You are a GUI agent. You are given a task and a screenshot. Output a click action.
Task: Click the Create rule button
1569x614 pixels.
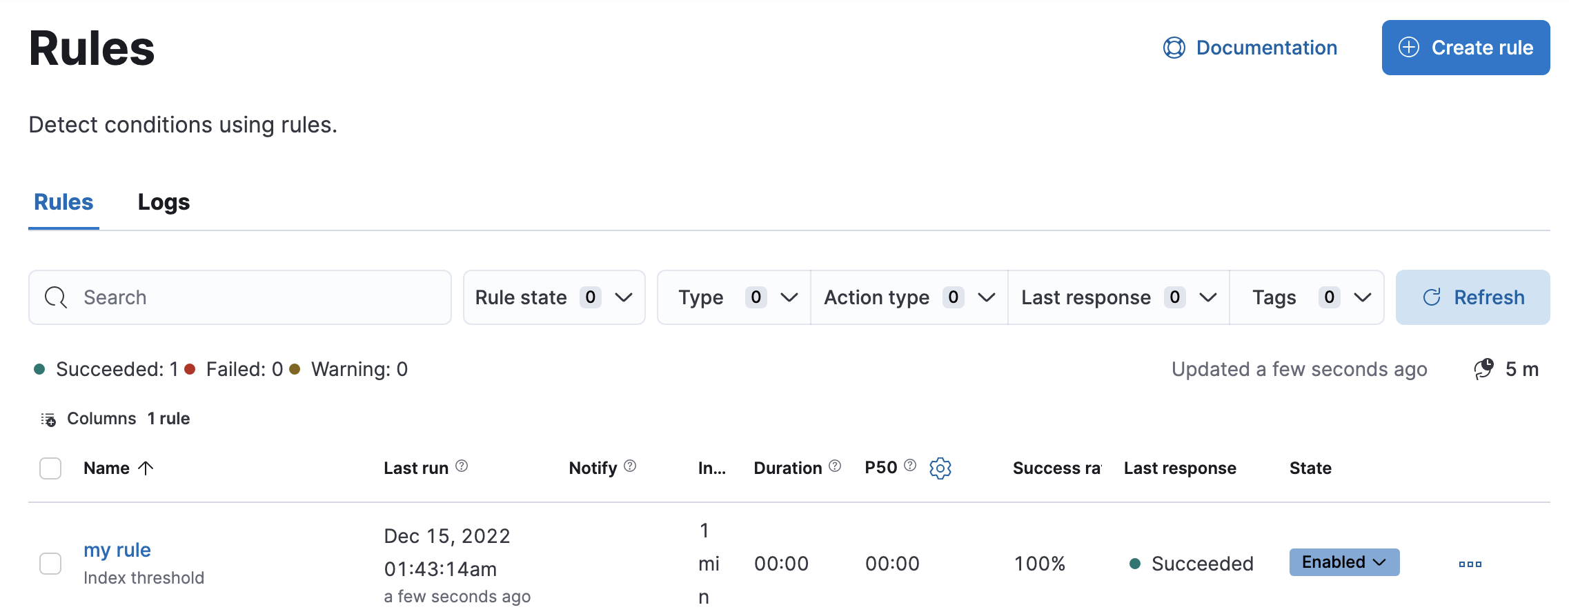click(1466, 48)
